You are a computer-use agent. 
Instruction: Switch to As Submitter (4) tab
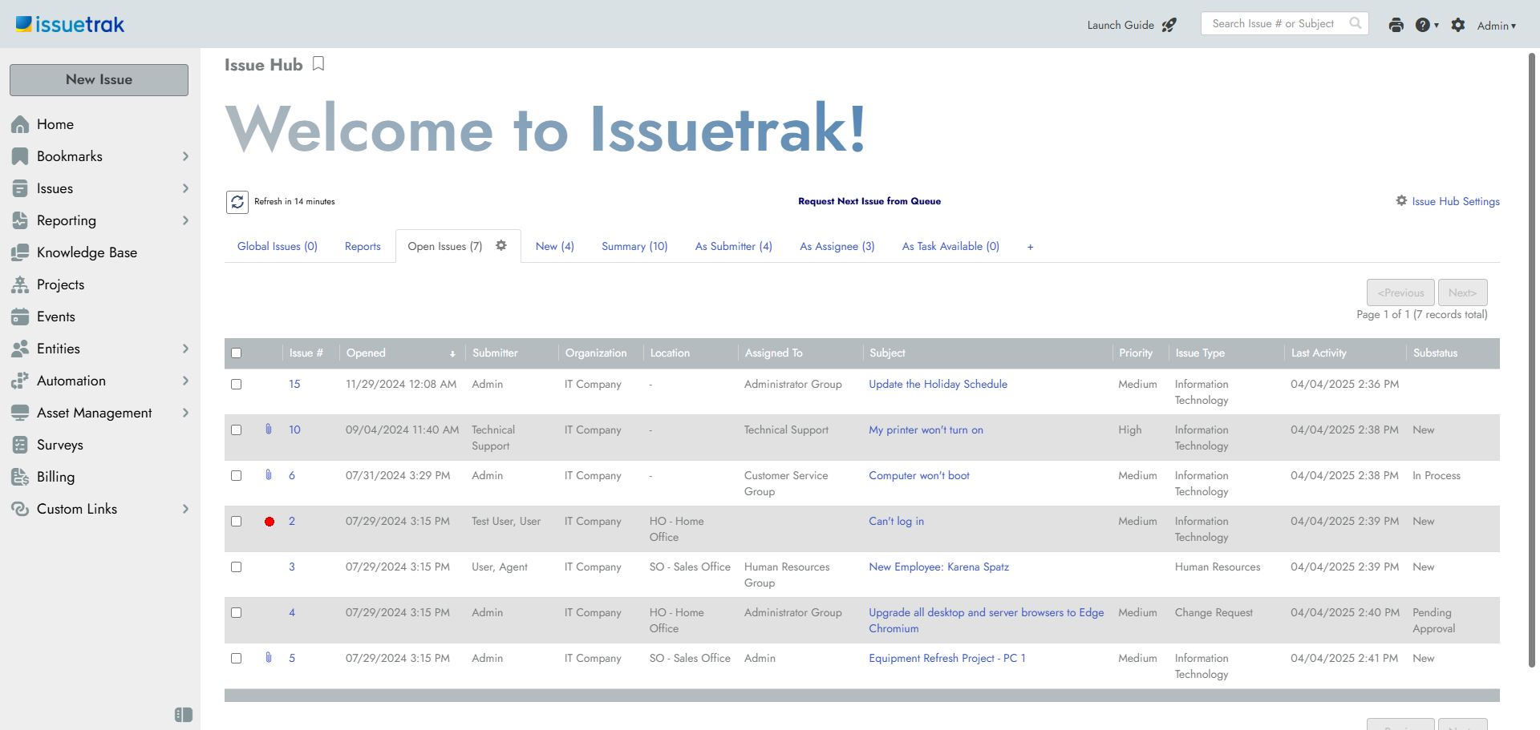[x=734, y=246]
